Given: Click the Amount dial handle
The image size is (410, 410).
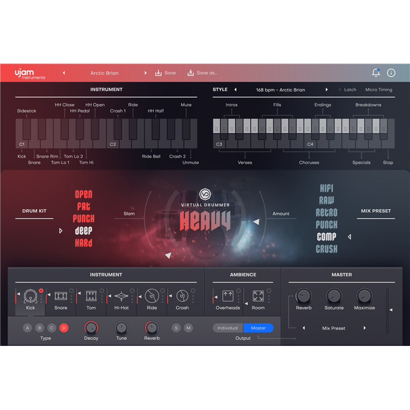Looking at the screenshot, I should 256,222.
